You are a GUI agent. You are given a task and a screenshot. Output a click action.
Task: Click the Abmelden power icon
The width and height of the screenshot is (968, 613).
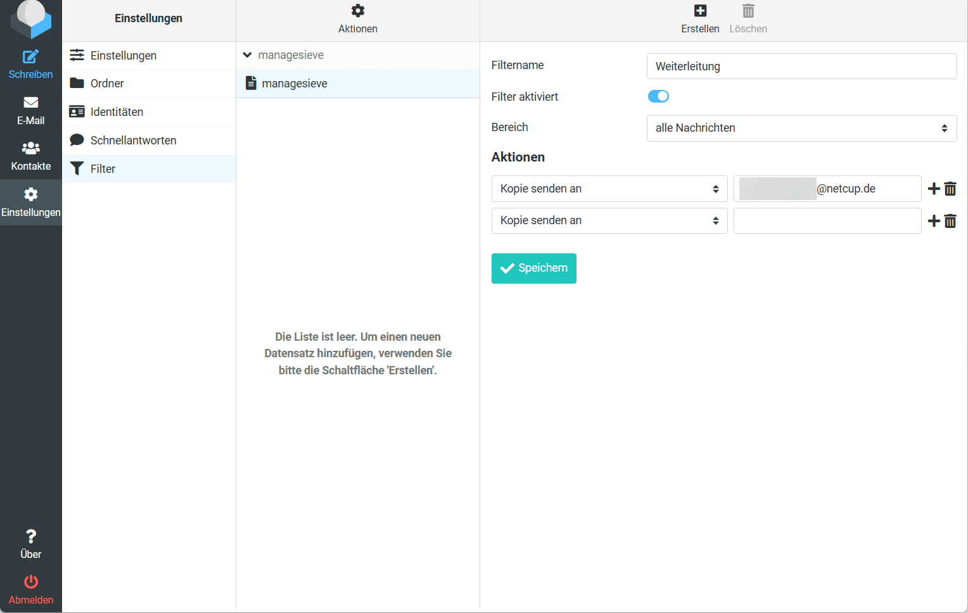(30, 581)
